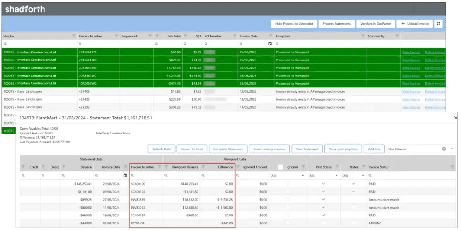Screen dimensions: 461x231
Task: Open the Debit column filter icon
Action: click(43, 167)
